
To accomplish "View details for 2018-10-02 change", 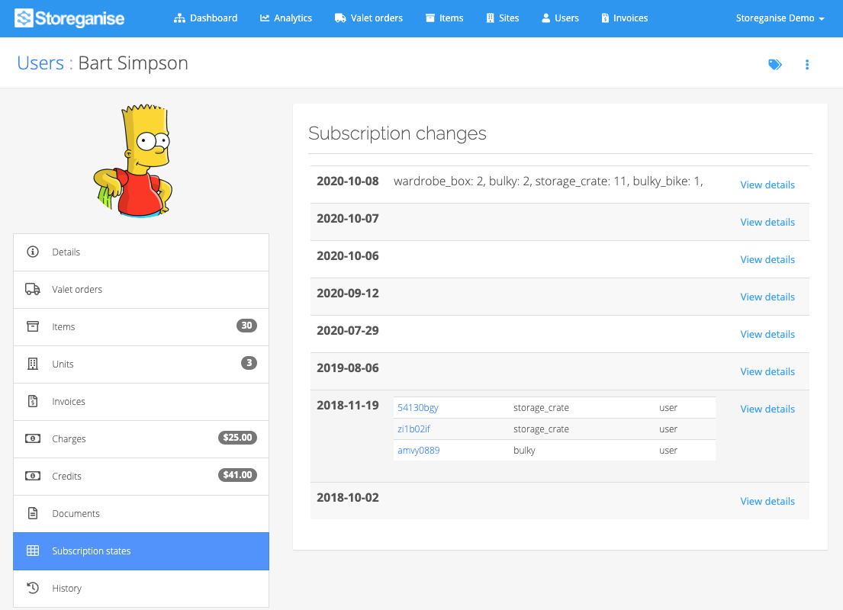I will click(x=767, y=501).
